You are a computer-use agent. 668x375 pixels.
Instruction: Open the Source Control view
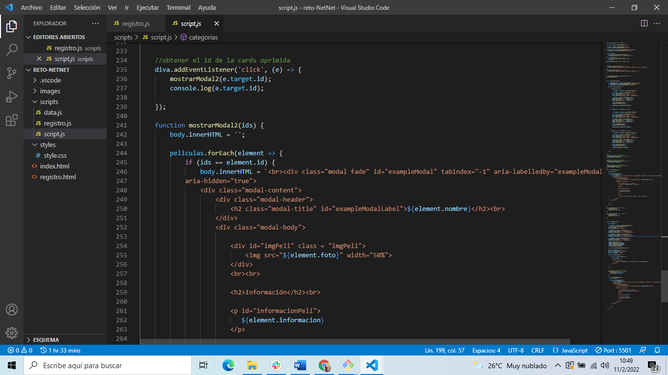click(x=12, y=73)
